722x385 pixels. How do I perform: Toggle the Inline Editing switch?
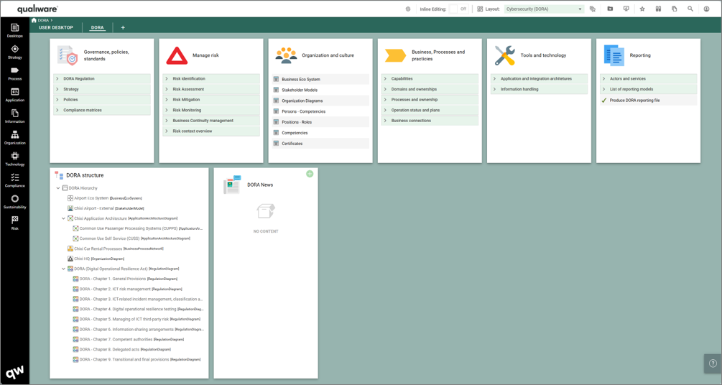pos(458,9)
